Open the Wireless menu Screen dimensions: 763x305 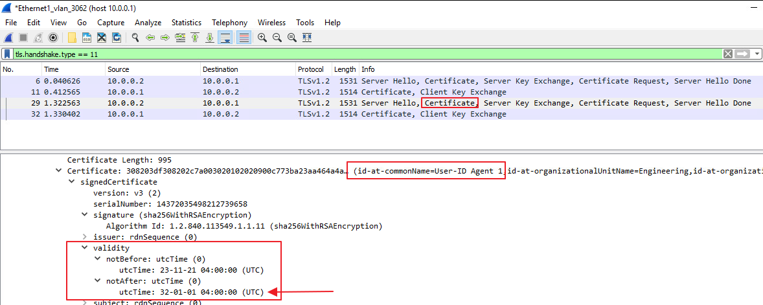(x=271, y=23)
